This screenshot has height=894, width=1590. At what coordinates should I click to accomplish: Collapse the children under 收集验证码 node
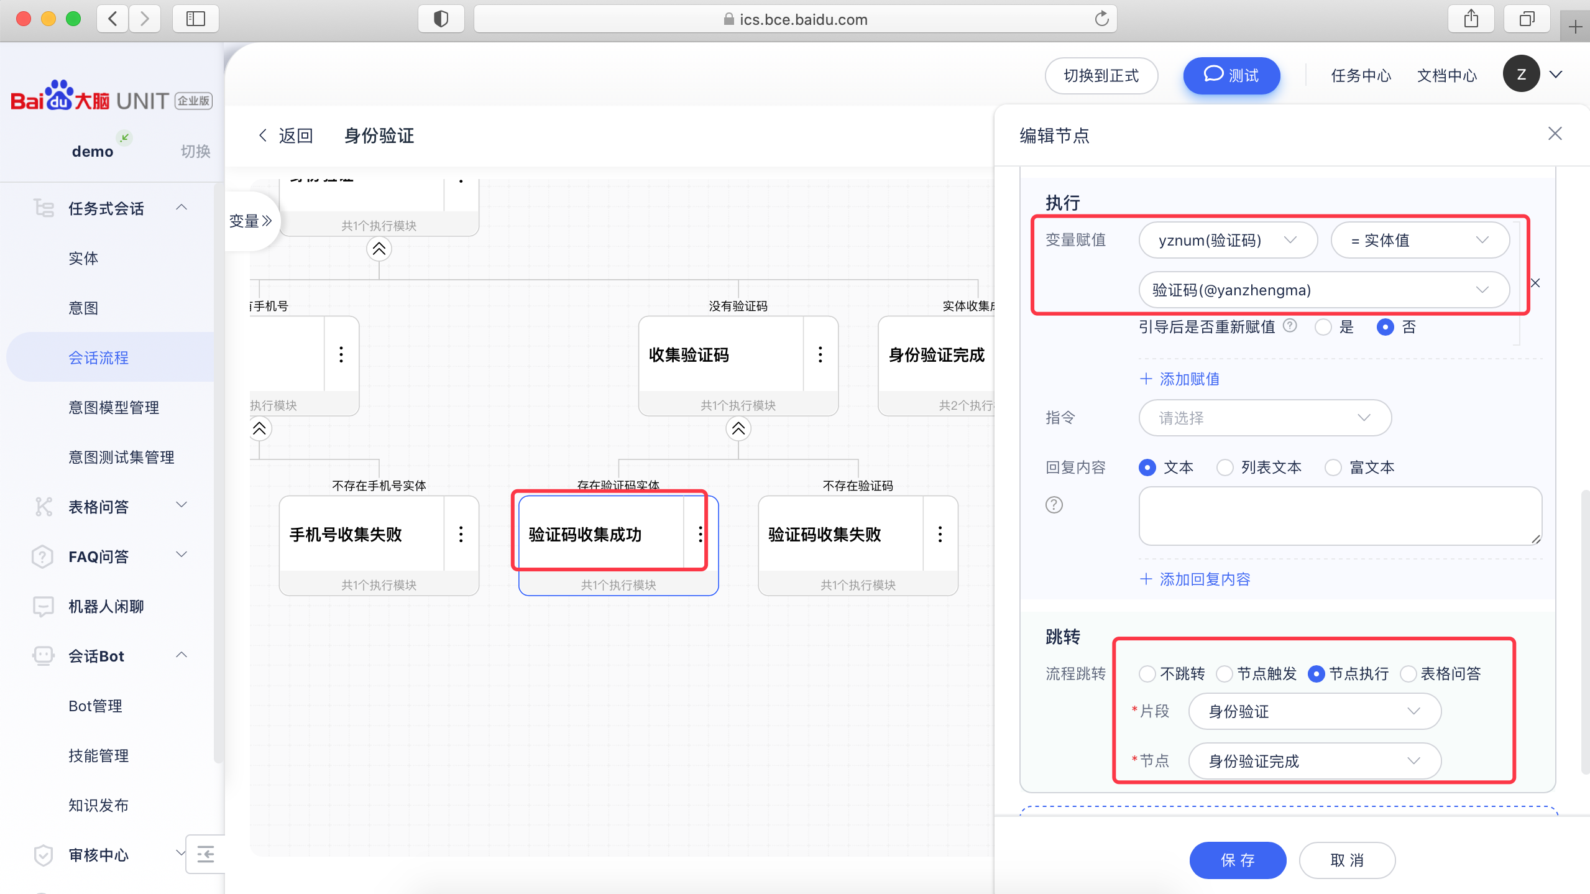click(738, 428)
